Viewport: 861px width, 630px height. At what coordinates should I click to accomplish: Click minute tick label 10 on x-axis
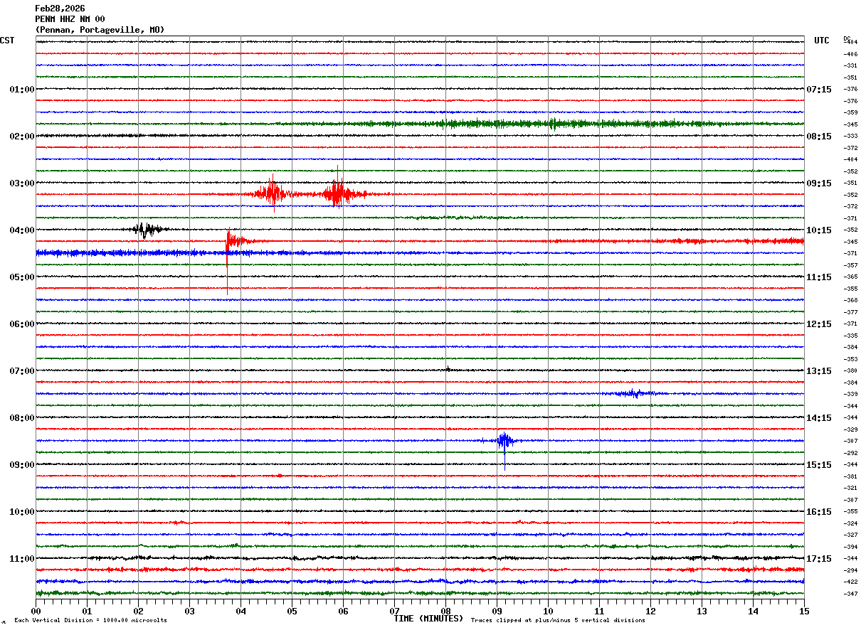point(548,611)
